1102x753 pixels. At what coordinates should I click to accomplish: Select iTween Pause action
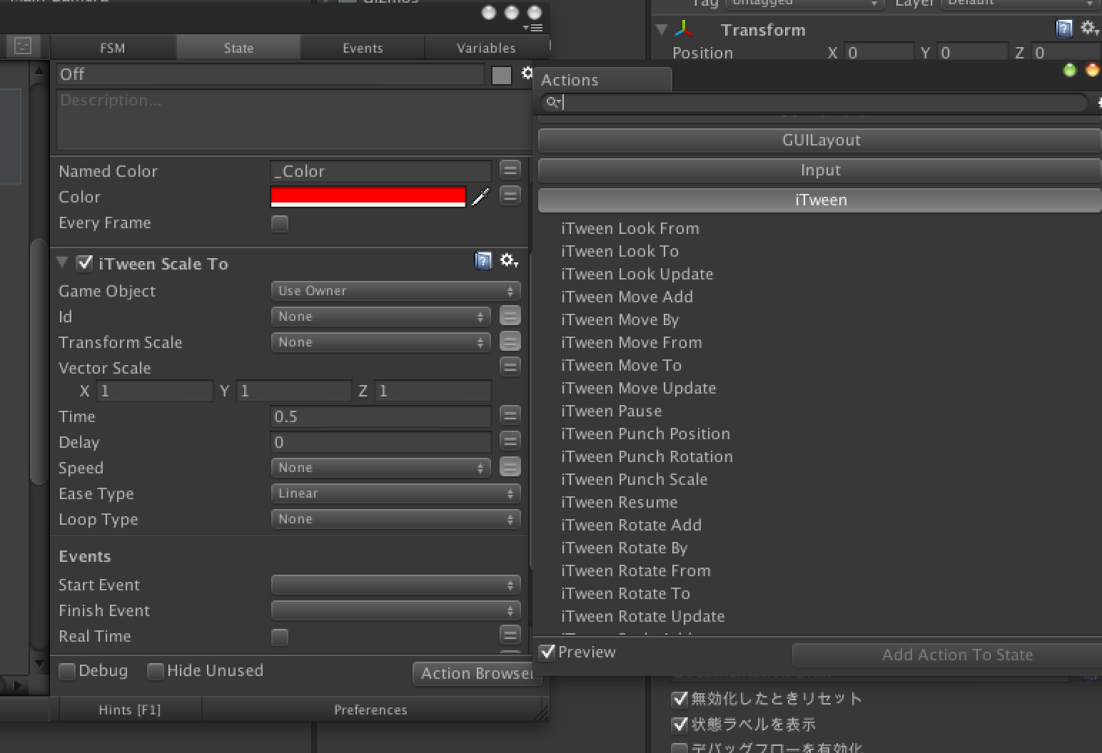(x=612, y=411)
